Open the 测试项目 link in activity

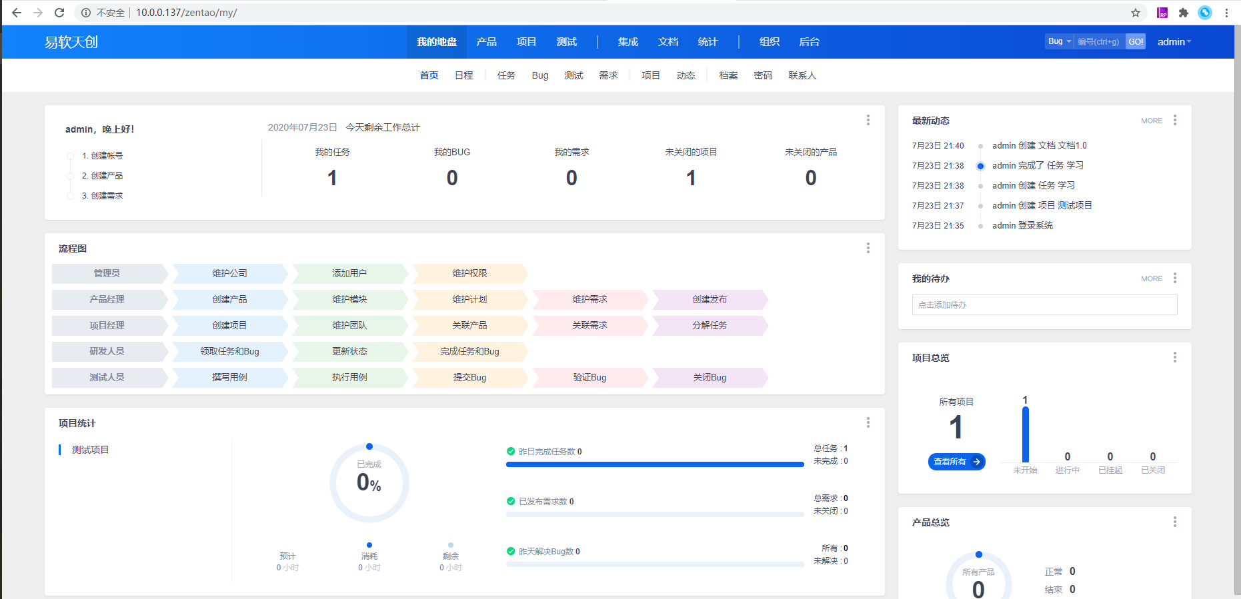(1075, 205)
